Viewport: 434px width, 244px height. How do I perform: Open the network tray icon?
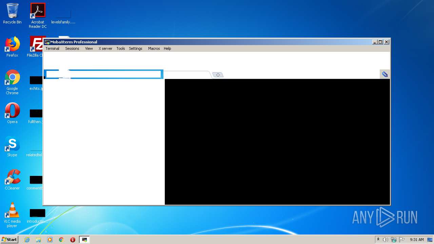[x=394, y=240]
